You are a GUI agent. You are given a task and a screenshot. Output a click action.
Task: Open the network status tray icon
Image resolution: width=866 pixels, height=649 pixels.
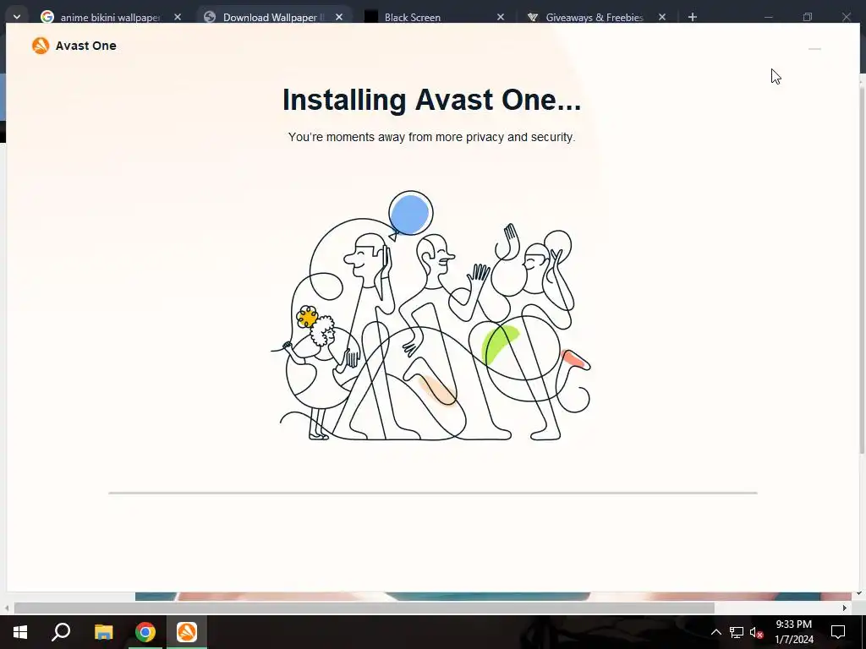click(737, 632)
